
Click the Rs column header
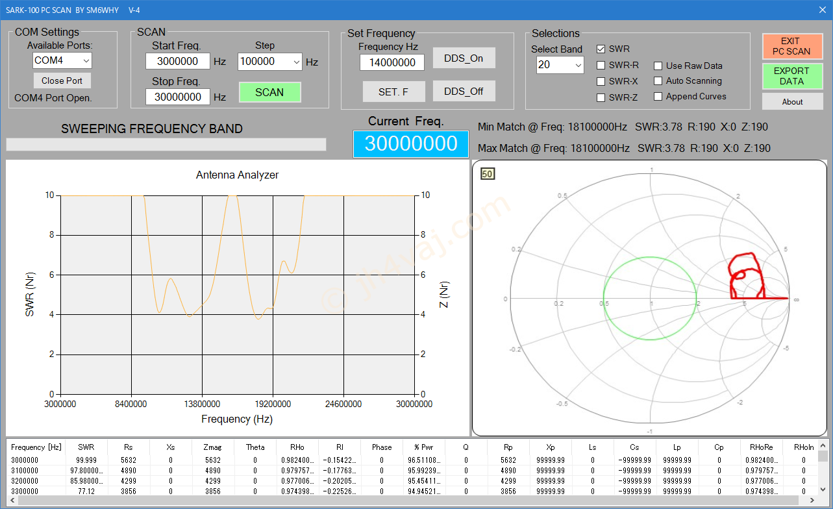pyautogui.click(x=129, y=447)
